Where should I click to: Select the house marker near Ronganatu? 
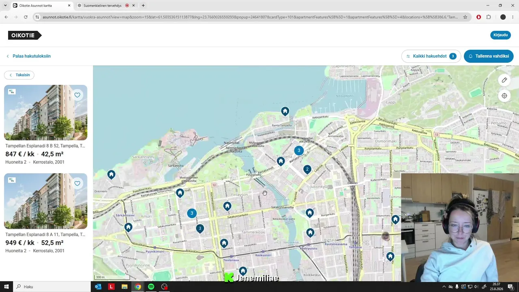click(x=310, y=213)
